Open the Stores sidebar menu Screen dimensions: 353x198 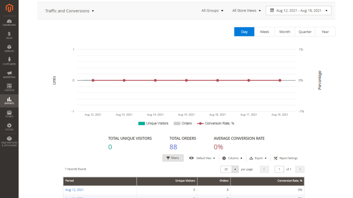(x=9, y=114)
